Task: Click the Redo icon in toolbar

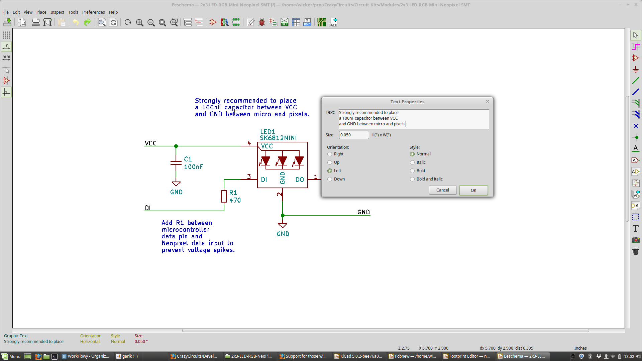Action: point(88,22)
